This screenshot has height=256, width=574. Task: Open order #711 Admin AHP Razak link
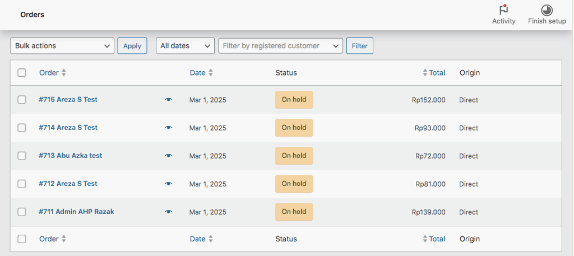76,212
